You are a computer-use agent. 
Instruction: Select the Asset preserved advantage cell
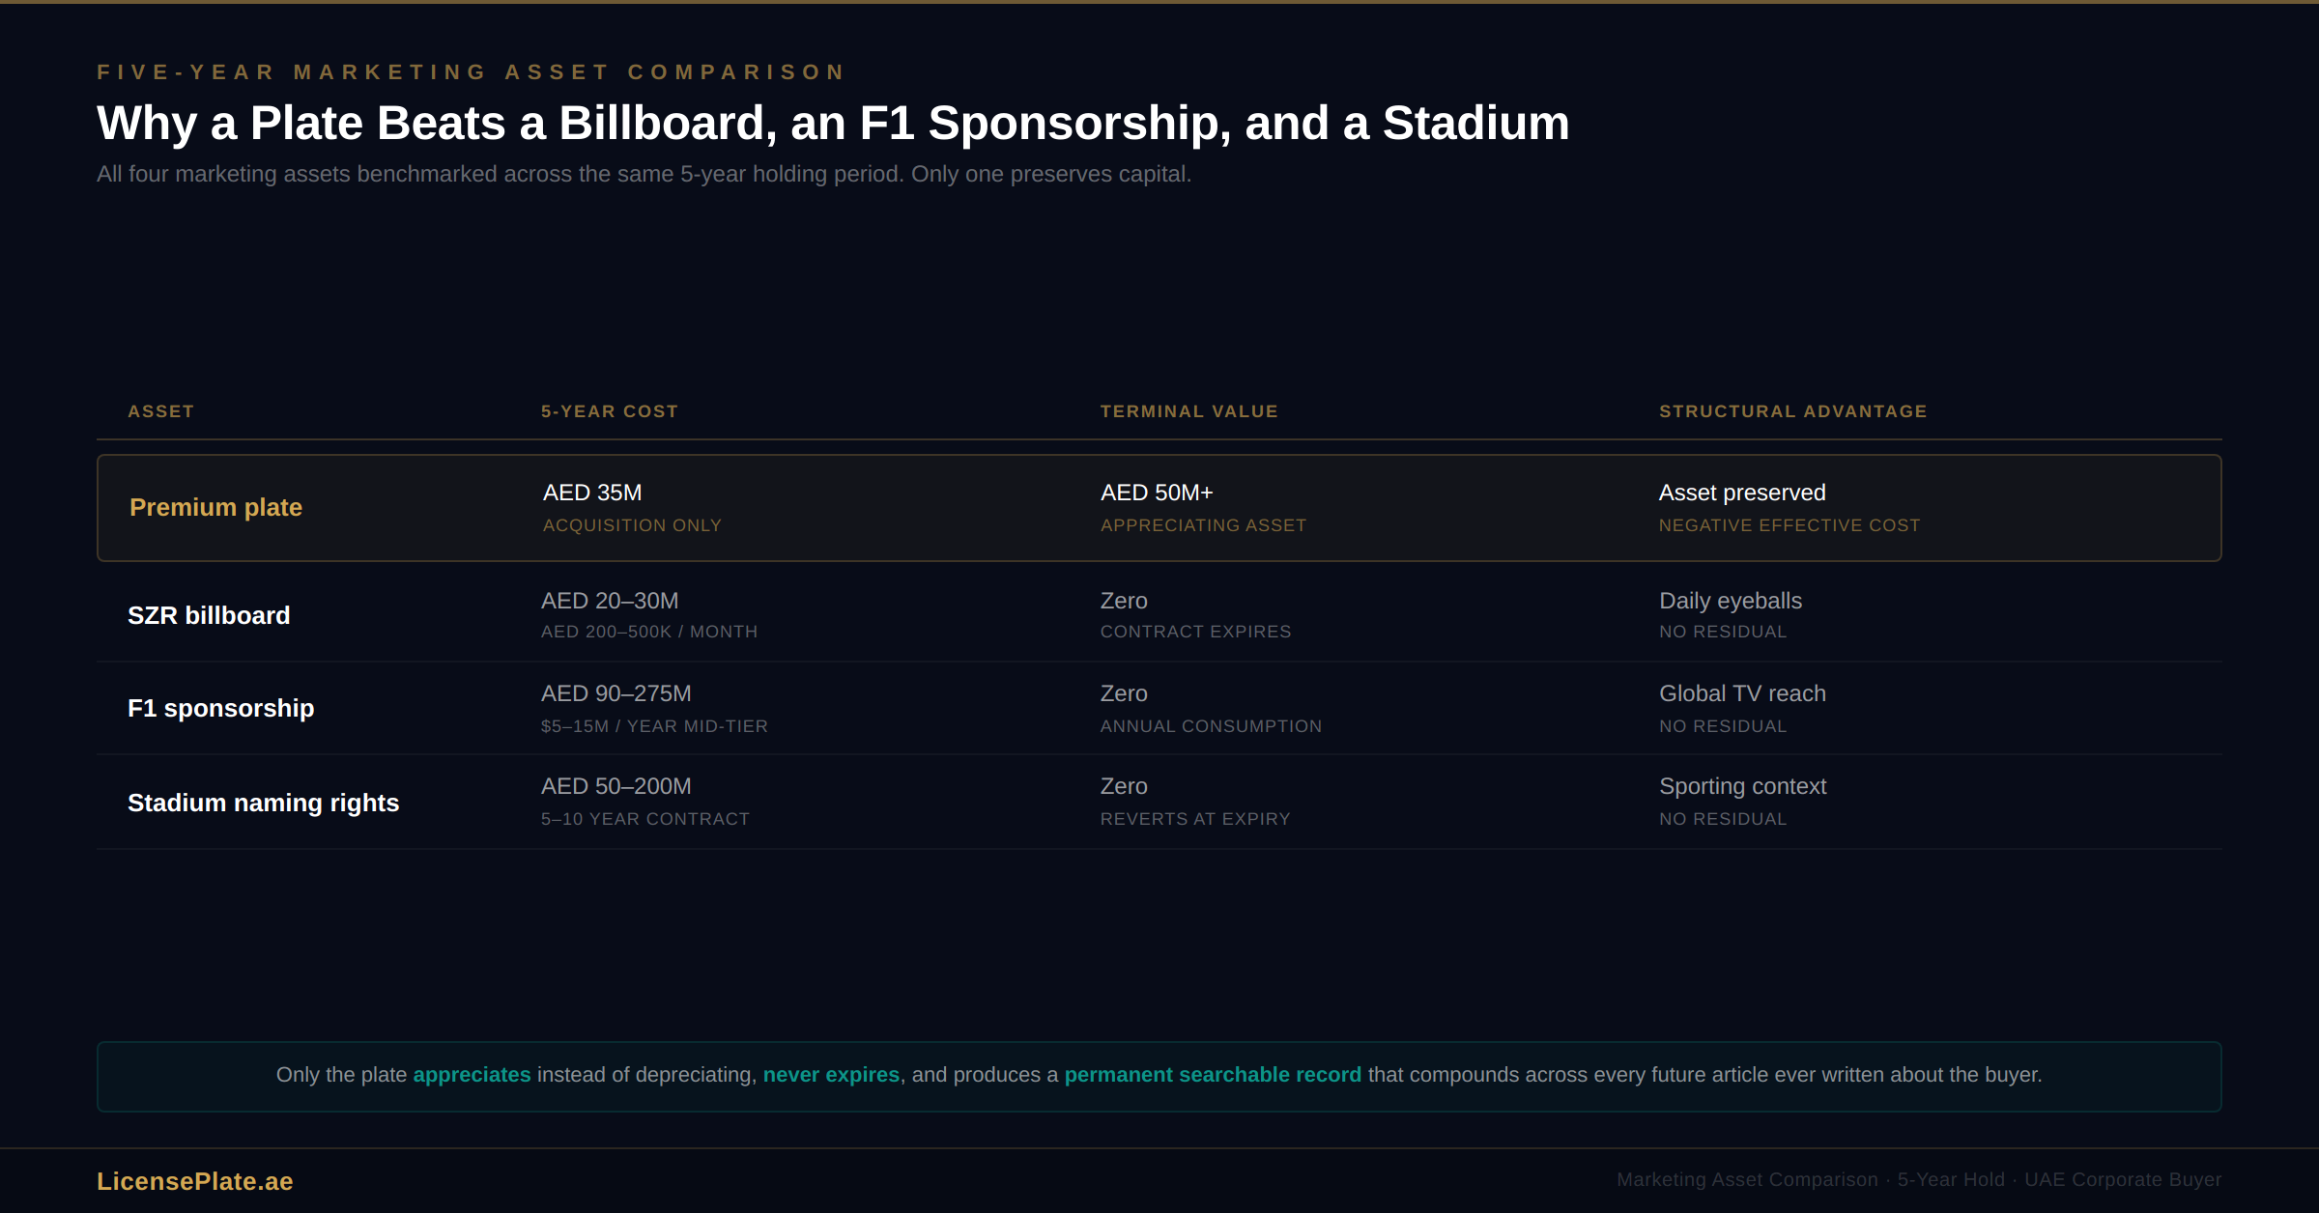[1742, 493]
